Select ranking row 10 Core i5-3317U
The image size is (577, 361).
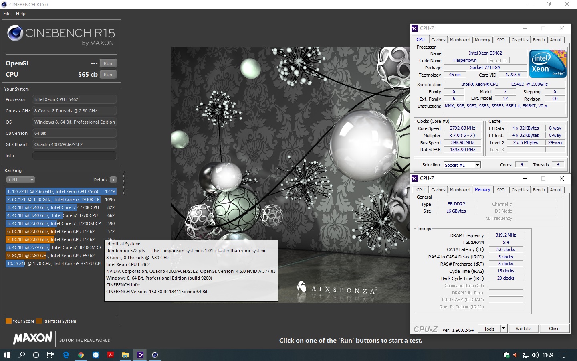pyautogui.click(x=55, y=264)
